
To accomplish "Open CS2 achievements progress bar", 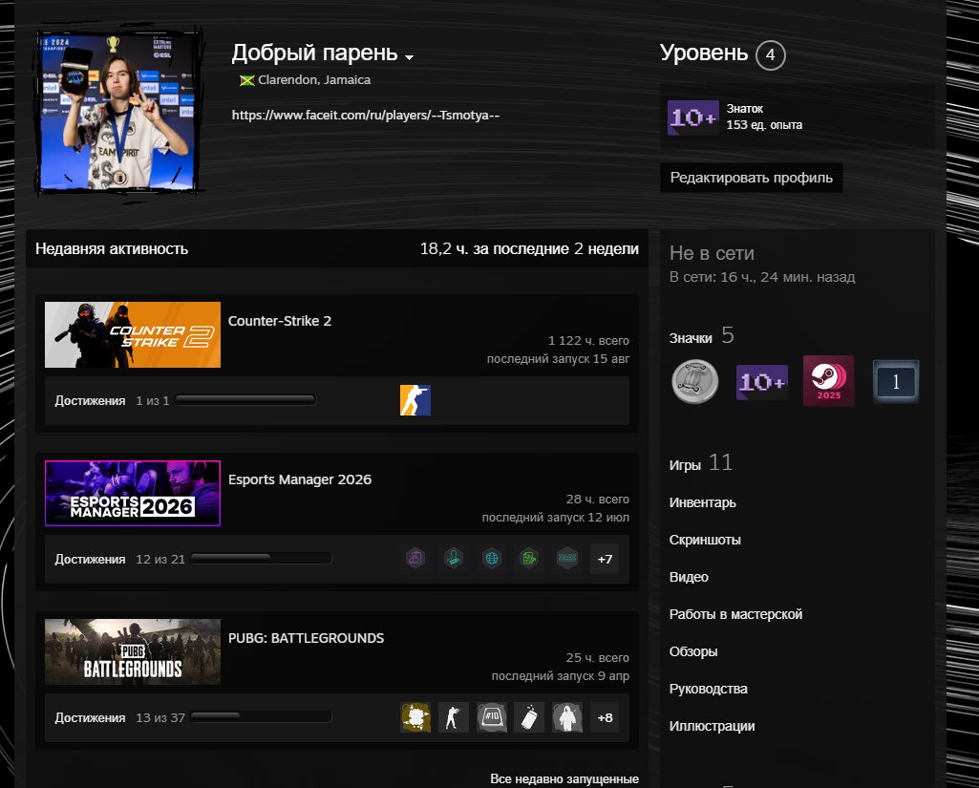I will pyautogui.click(x=245, y=400).
